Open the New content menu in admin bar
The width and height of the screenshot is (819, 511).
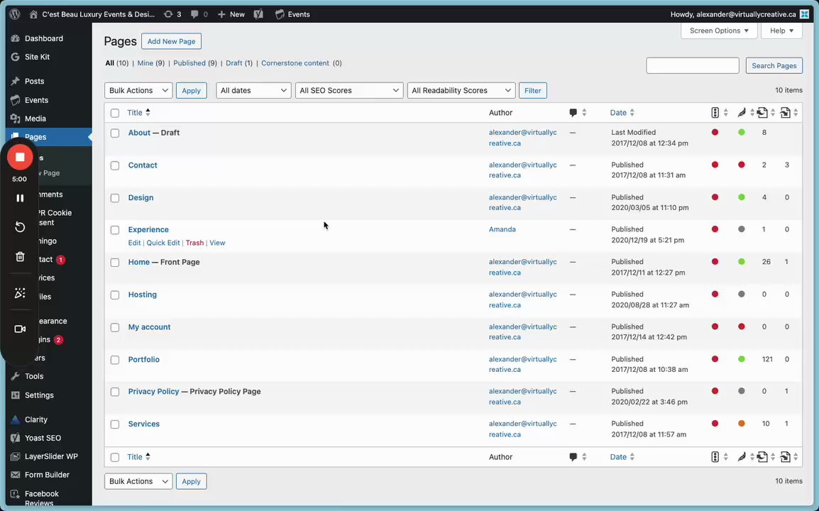231,14
